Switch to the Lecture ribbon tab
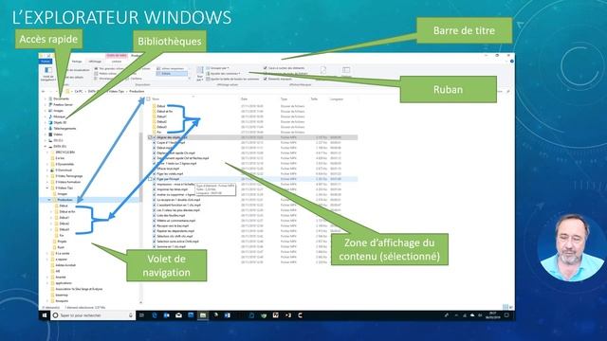This screenshot has width=607, height=341. tap(116, 62)
